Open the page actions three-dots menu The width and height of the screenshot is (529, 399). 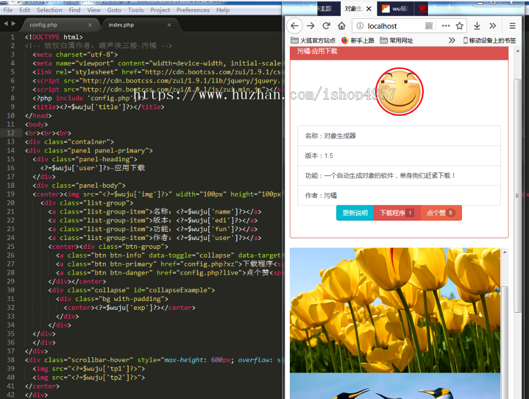tap(446, 26)
